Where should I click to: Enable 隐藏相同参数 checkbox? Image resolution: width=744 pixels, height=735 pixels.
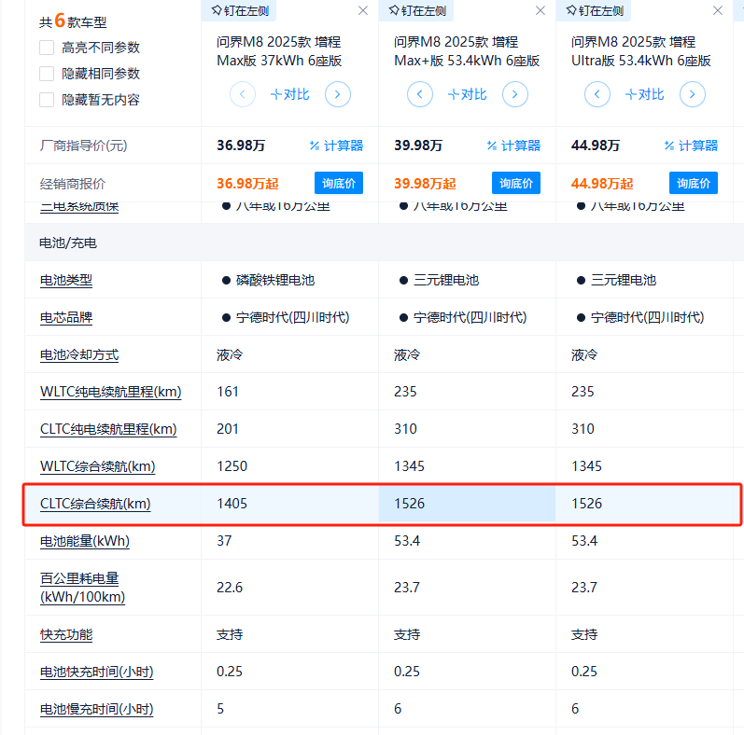click(47, 74)
